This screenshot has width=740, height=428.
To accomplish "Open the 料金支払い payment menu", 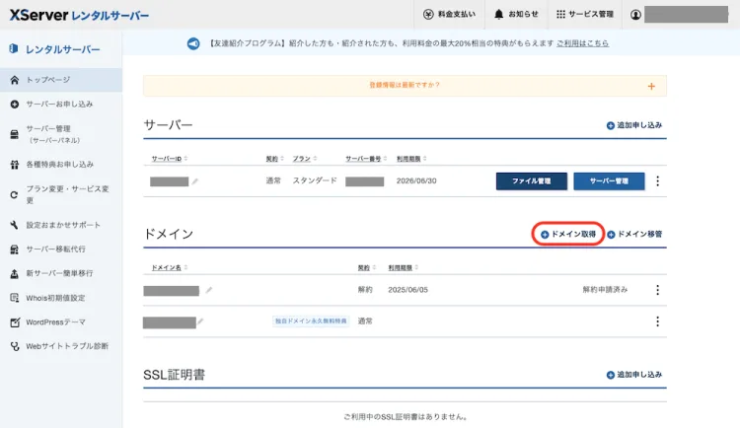I will pyautogui.click(x=449, y=15).
